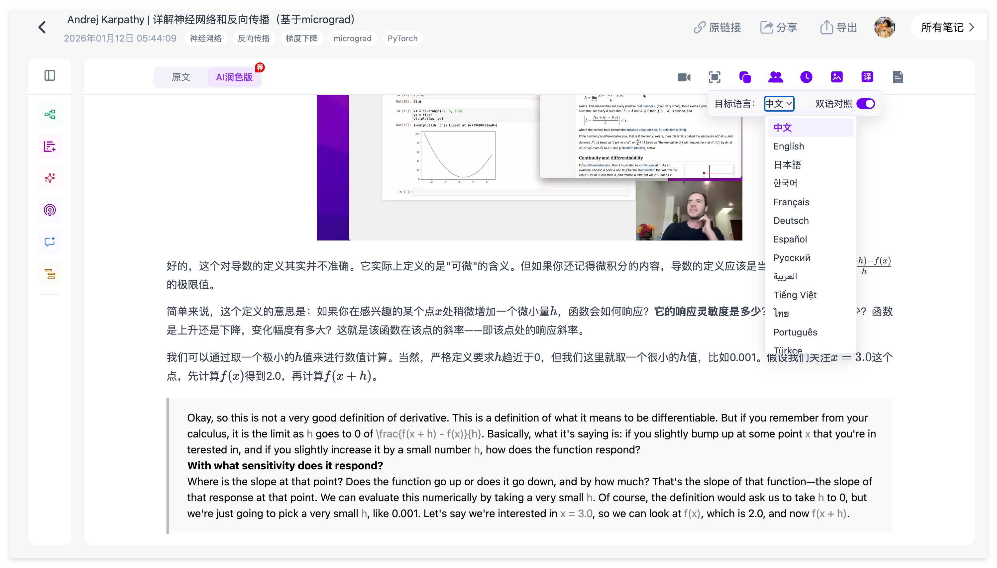Click the lecture video screenshot thumbnail

coord(529,167)
